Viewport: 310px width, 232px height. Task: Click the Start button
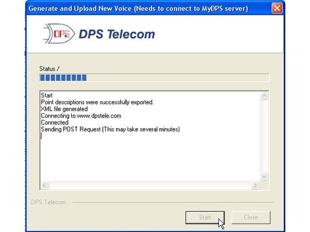(205, 217)
